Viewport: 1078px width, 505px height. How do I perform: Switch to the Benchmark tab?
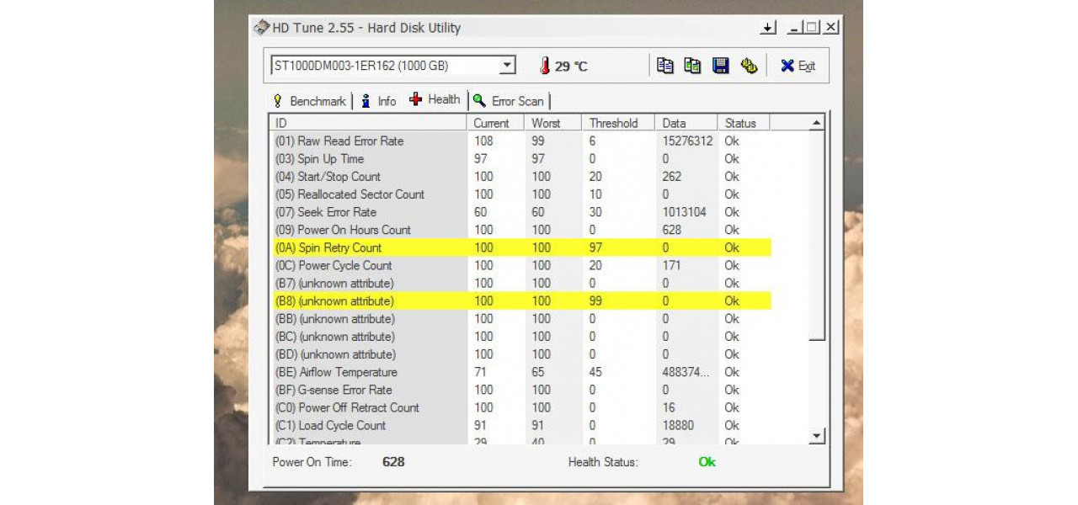point(309,101)
